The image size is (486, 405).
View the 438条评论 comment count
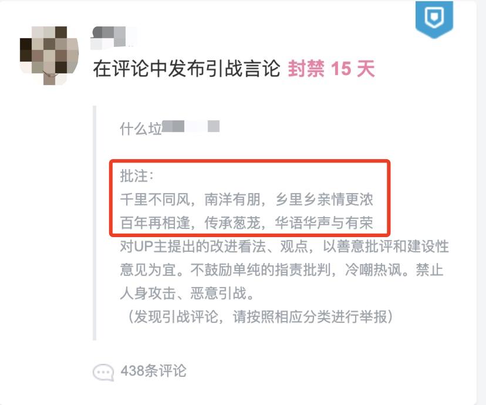coord(154,371)
